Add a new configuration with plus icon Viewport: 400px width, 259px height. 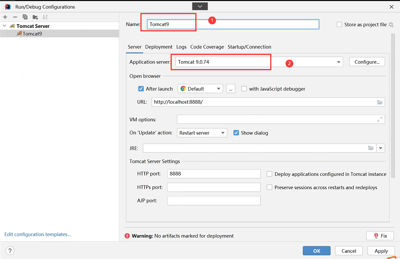(x=5, y=17)
